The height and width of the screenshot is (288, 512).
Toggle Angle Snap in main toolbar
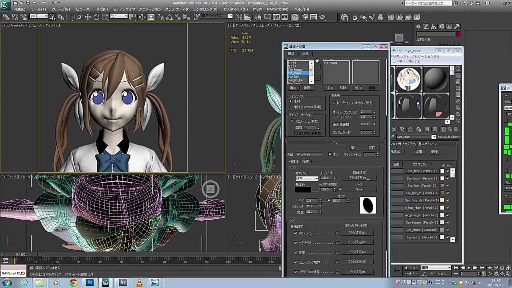tap(169, 17)
